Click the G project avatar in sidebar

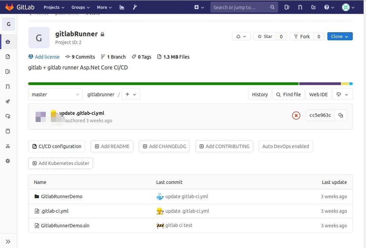coord(8,24)
